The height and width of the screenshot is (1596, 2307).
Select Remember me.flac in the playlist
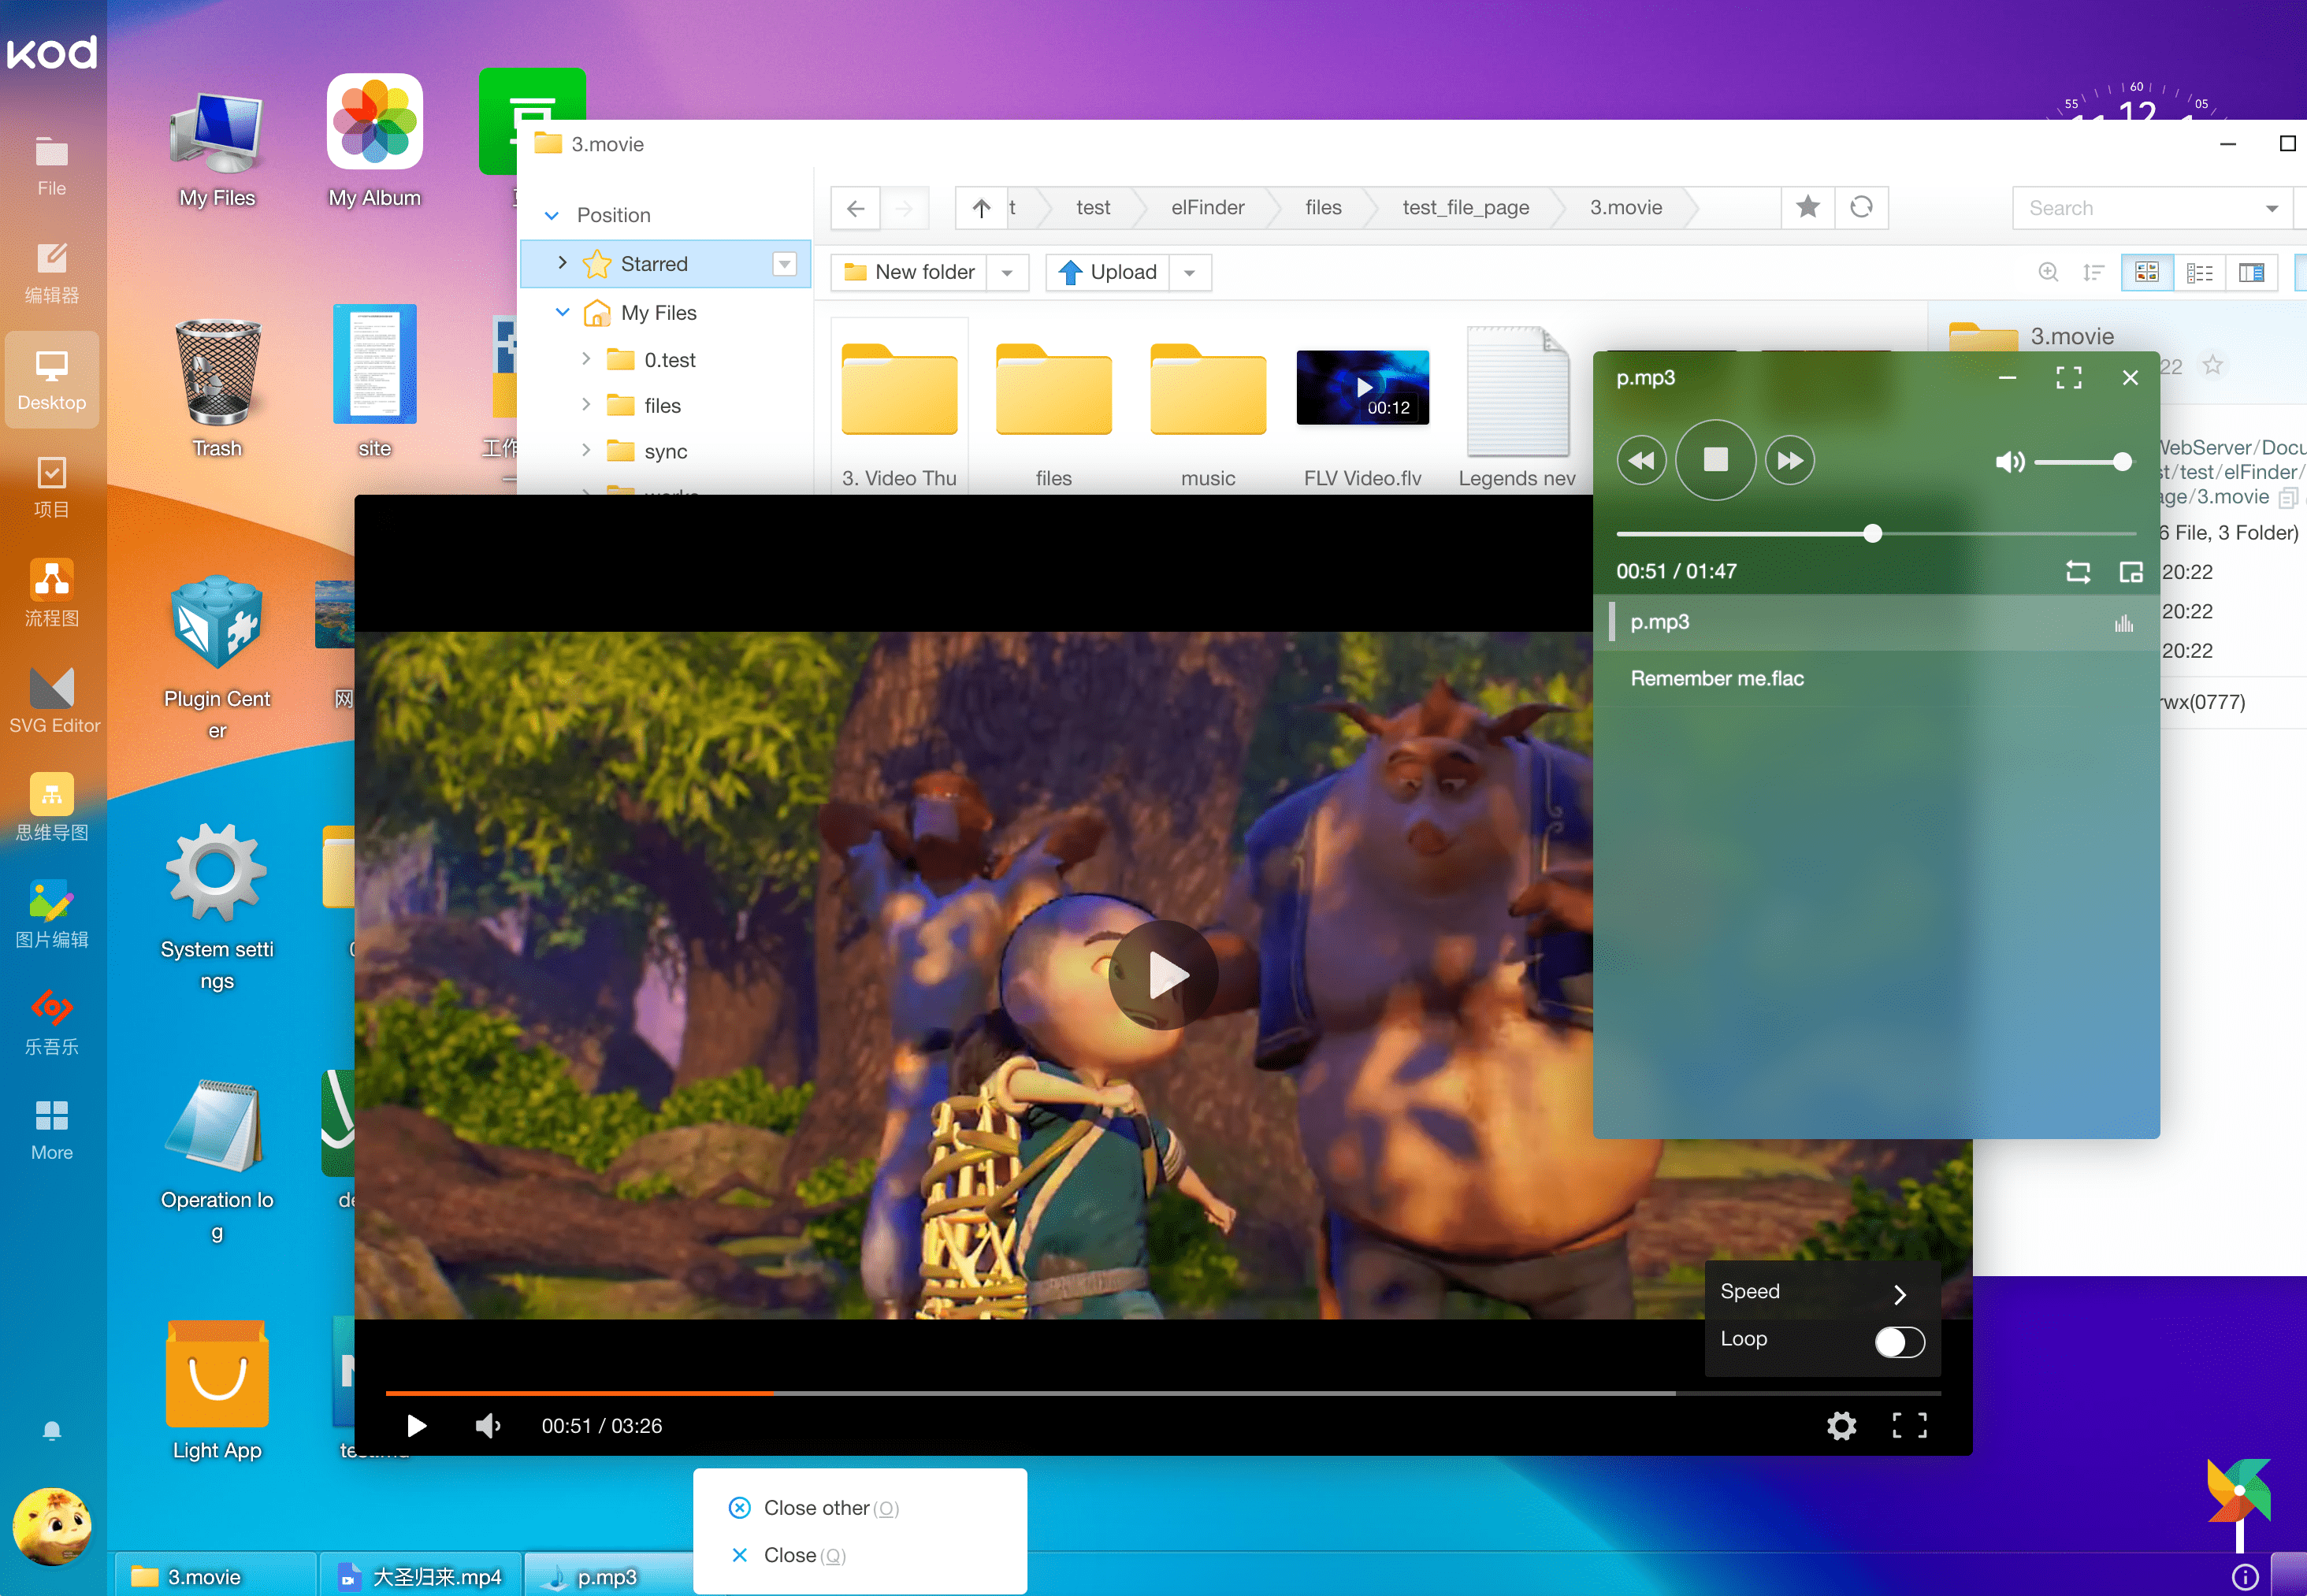1716,677
